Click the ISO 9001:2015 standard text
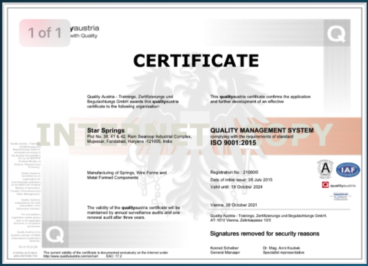The width and height of the screenshot is (368, 266). (233, 142)
